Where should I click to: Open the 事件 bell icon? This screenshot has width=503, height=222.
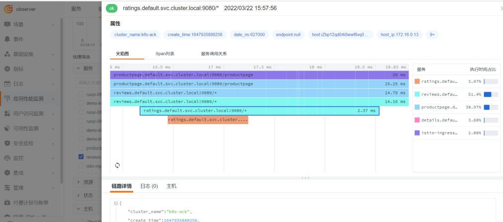click(x=7, y=39)
